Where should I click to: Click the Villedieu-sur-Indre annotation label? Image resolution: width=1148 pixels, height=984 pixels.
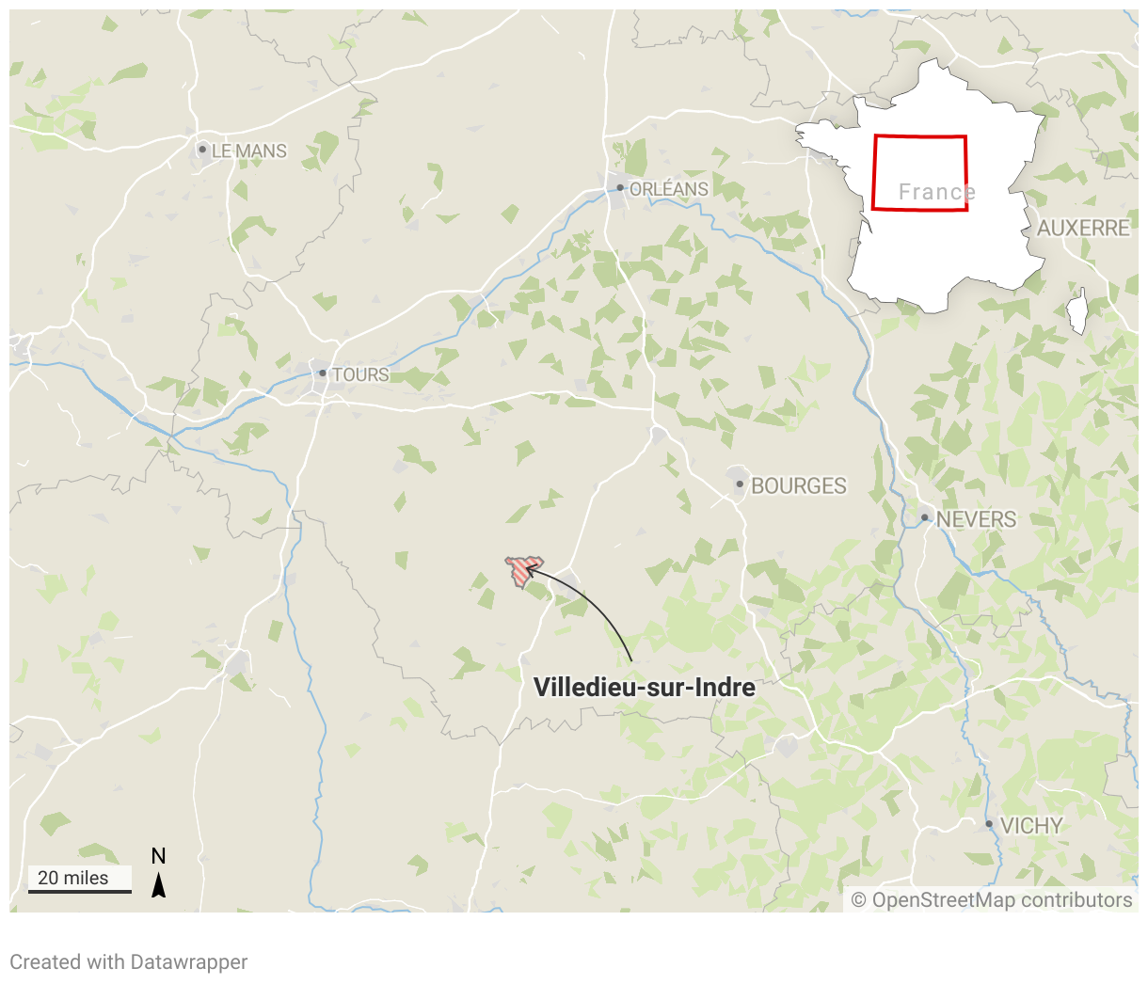pyautogui.click(x=645, y=688)
